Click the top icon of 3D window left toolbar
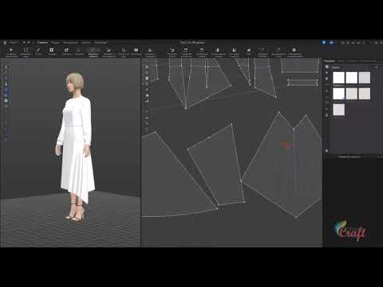The image size is (383, 287). (x=6, y=67)
